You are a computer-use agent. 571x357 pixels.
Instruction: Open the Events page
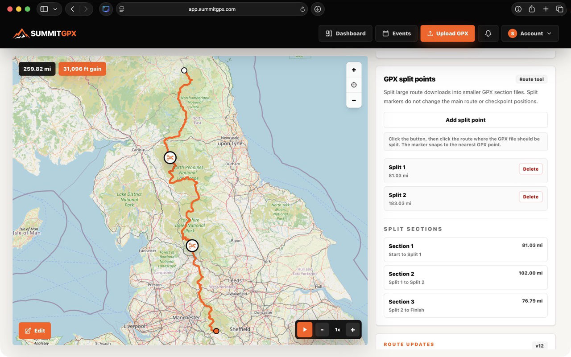[397, 33]
